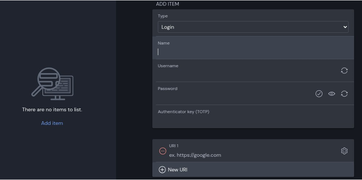The image size is (362, 180).
Task: Generate a new username with the refresh icon
Action: point(344,71)
